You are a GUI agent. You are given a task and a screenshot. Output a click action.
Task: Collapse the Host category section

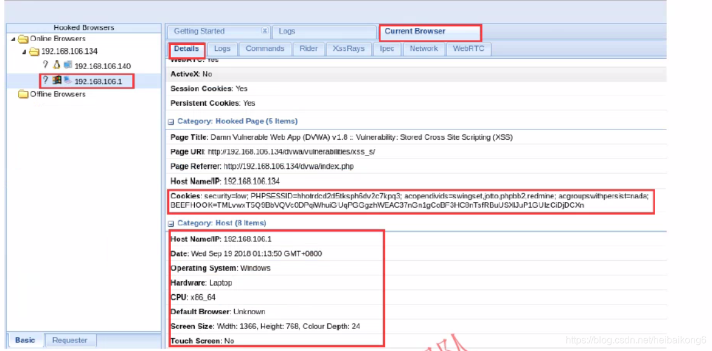tap(171, 223)
